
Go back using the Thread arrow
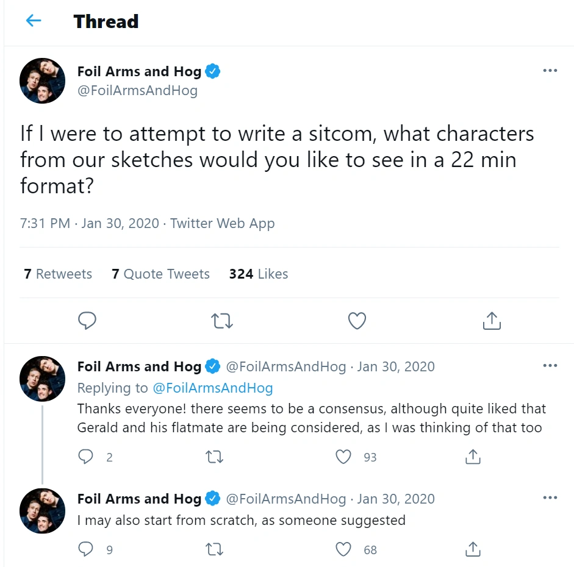(x=34, y=21)
